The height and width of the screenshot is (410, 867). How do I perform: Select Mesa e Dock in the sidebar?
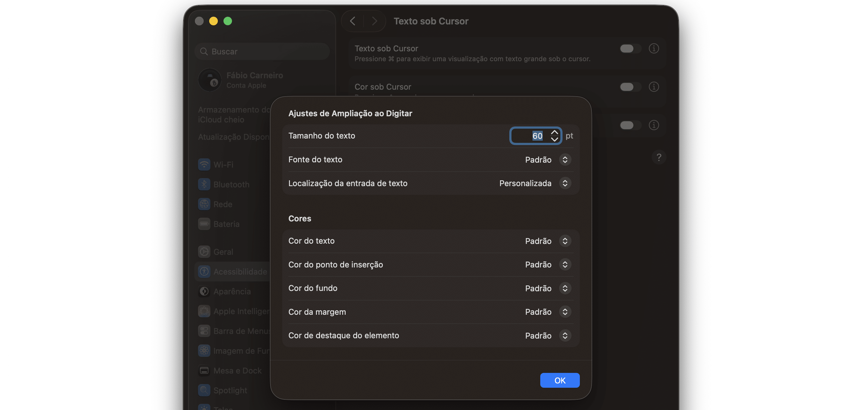tap(238, 371)
